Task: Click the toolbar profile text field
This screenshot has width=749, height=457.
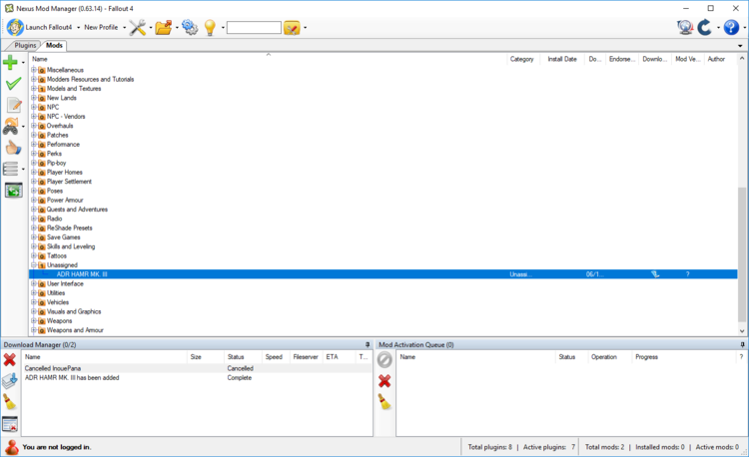Action: click(x=254, y=28)
